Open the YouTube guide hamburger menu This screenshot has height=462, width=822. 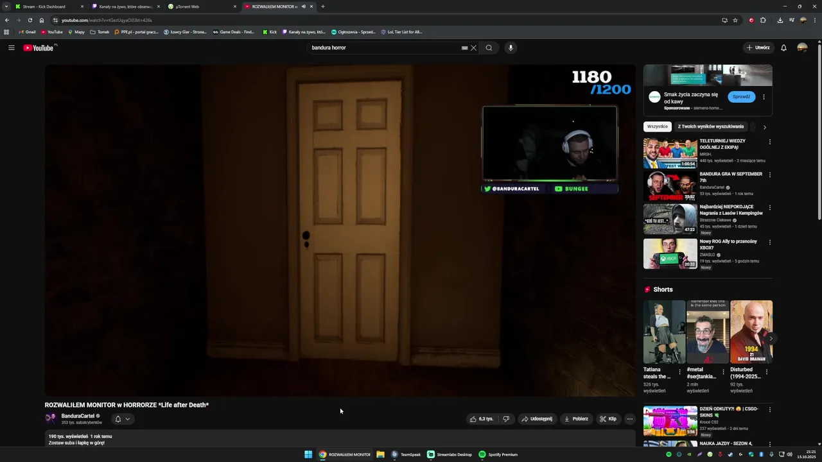tap(11, 47)
